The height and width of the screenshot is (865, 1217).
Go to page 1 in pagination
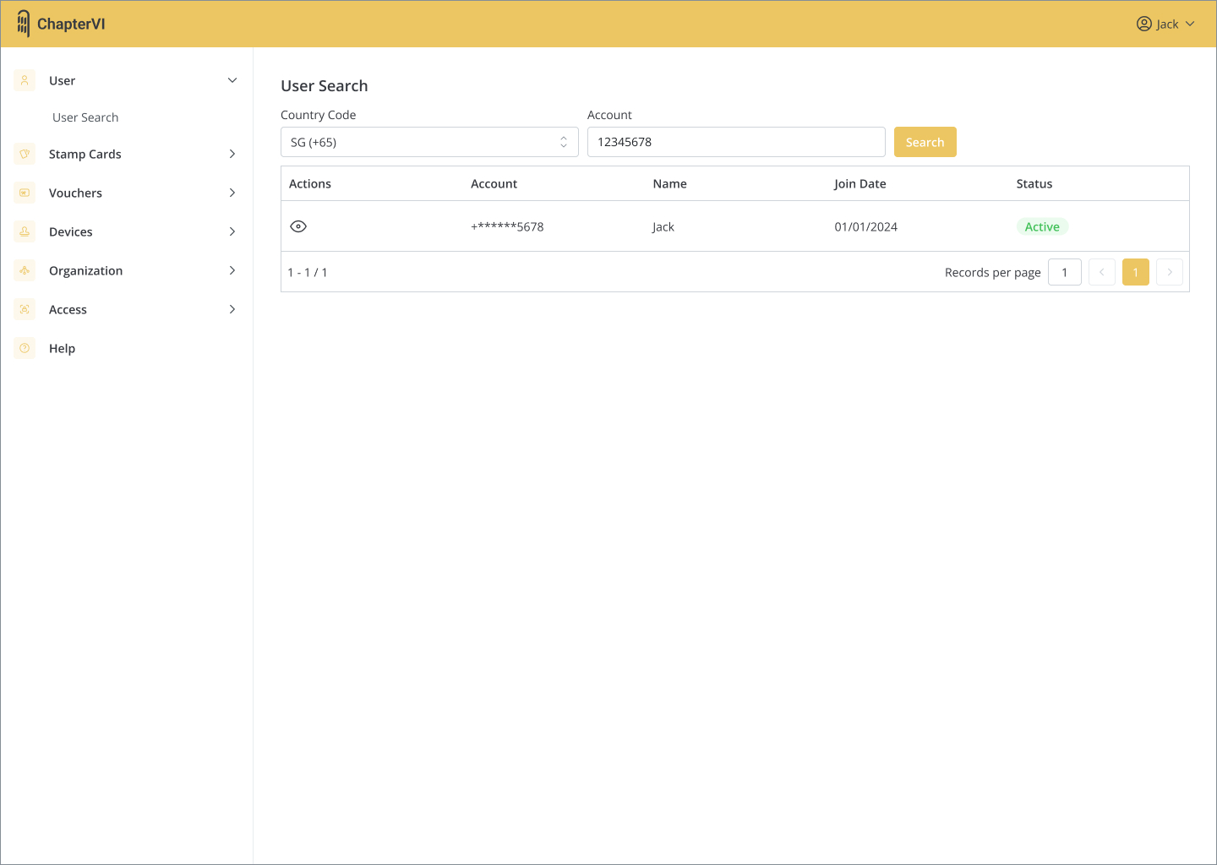coord(1135,272)
